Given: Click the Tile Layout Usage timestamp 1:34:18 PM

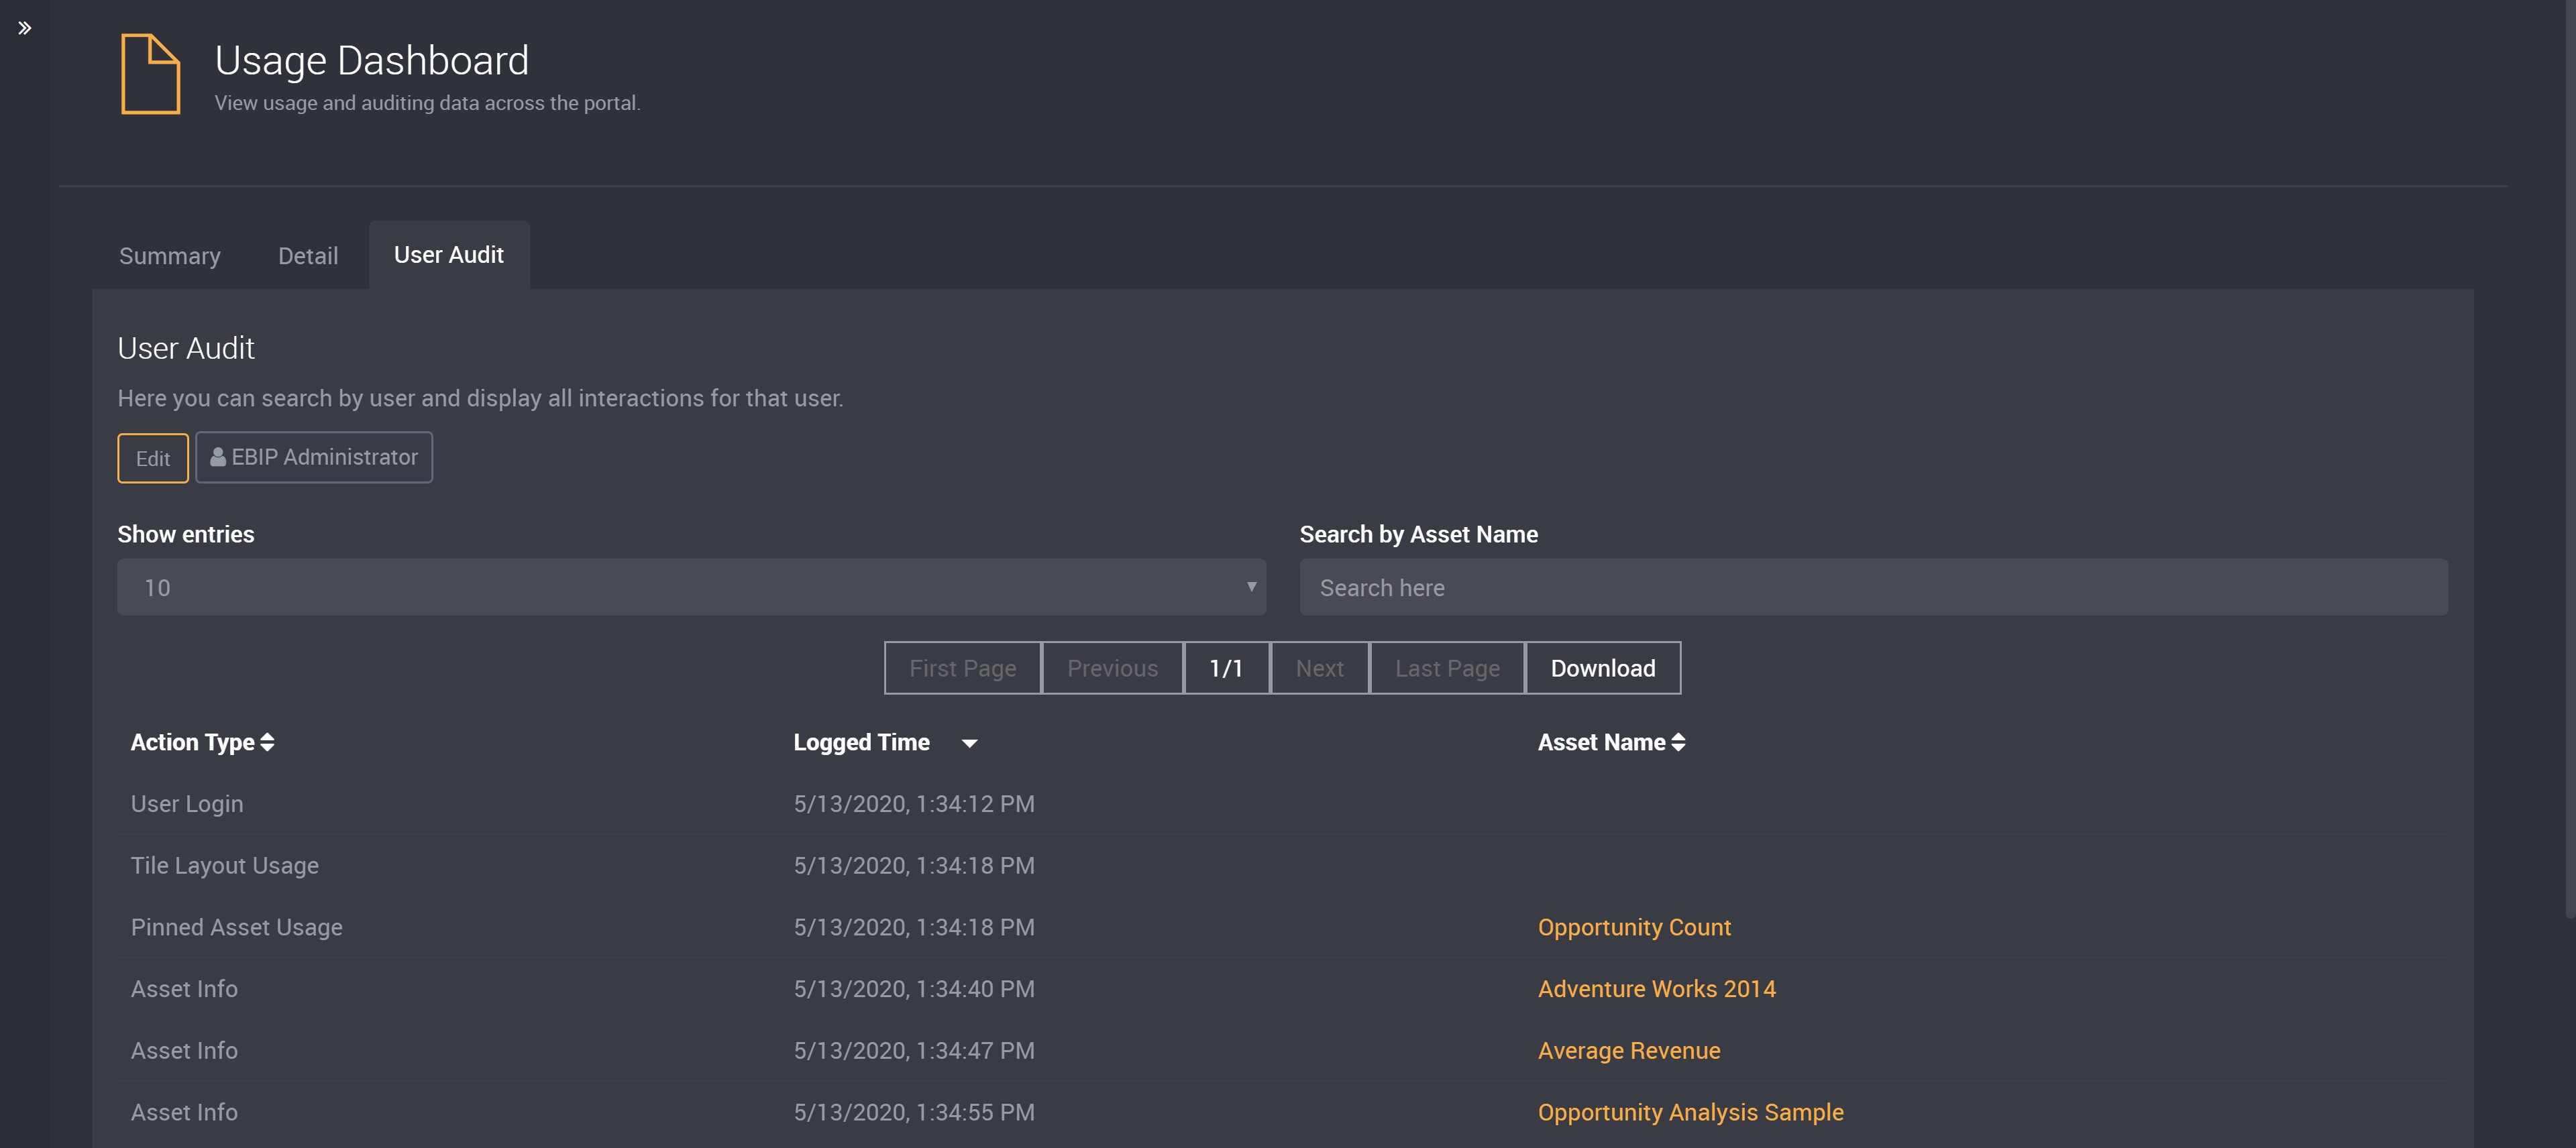Looking at the screenshot, I should [914, 866].
